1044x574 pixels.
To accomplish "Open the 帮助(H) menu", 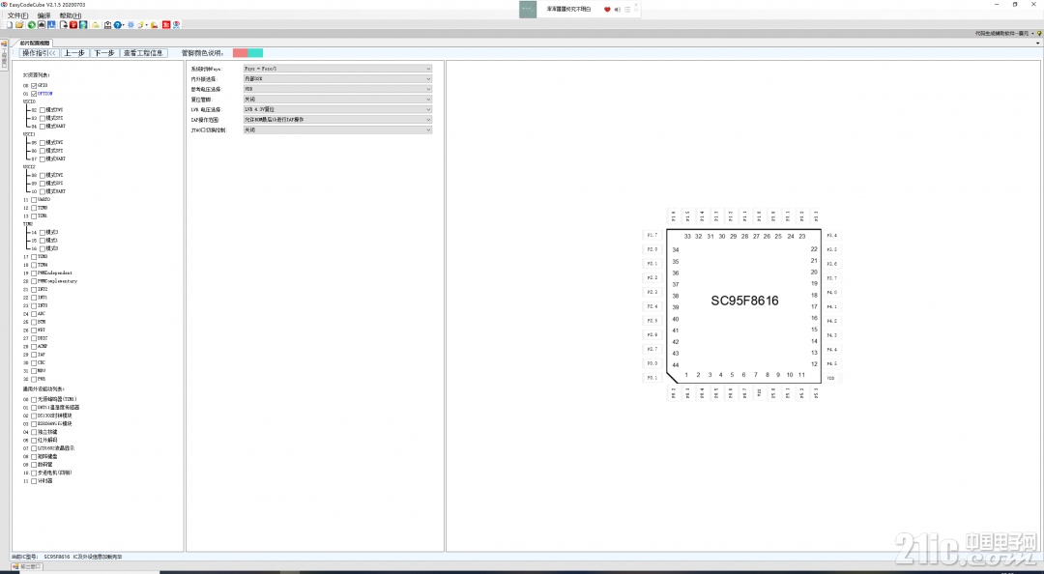I will (x=70, y=15).
